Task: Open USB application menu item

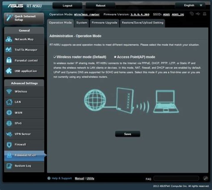Action: (x=24, y=71)
